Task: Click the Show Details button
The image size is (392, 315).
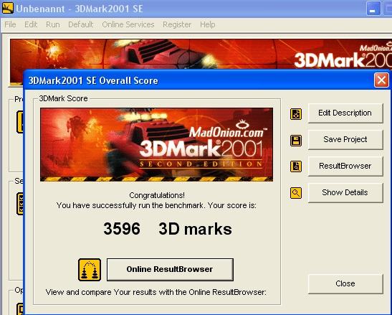Action: (x=345, y=192)
